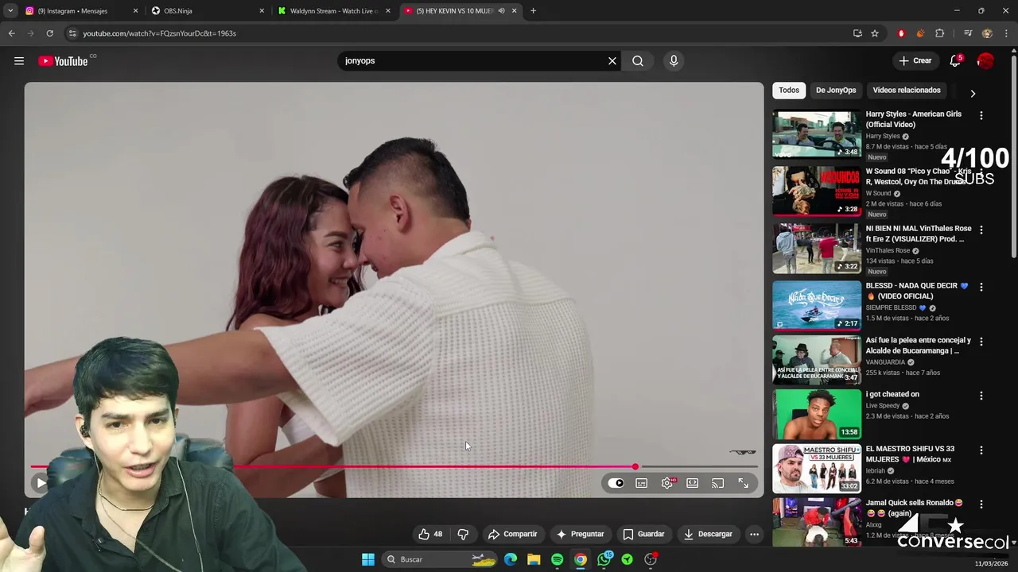Like the video with thumbs up
Viewport: 1018px width, 572px height.
click(430, 534)
